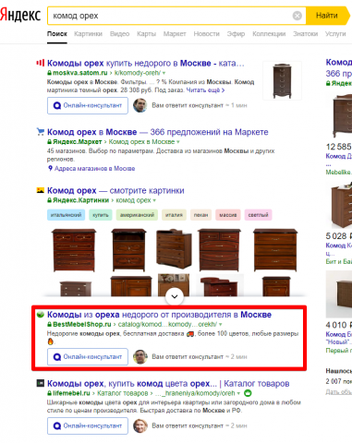The width and height of the screenshot is (352, 443).
Task: Open dropdown arrow after k/komody-oreh/ URL
Action: coord(164,73)
